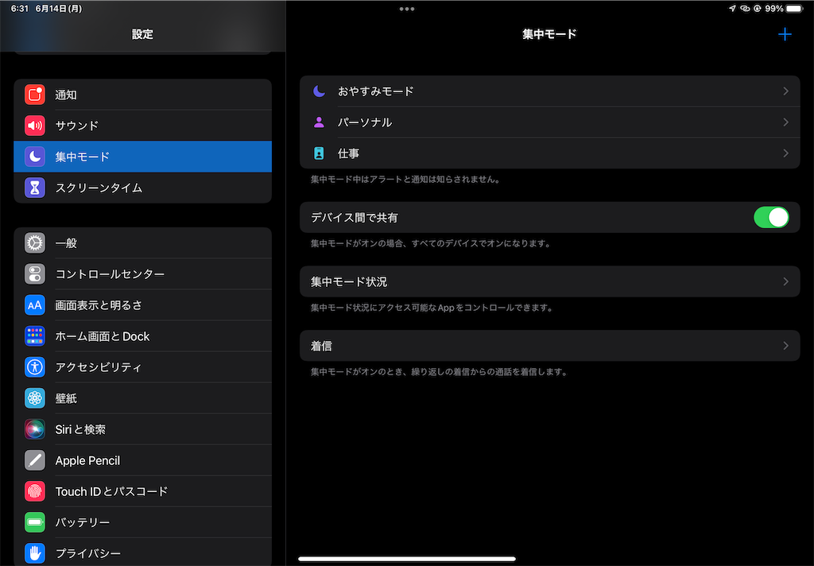This screenshot has width=814, height=566.
Task: Tap the battery indicator in status bar
Action: pyautogui.click(x=794, y=8)
